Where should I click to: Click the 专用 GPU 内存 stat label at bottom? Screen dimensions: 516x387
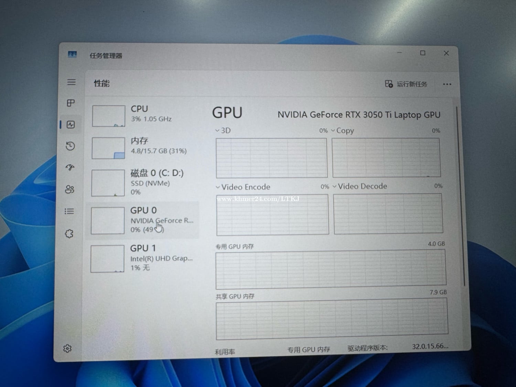coord(309,350)
